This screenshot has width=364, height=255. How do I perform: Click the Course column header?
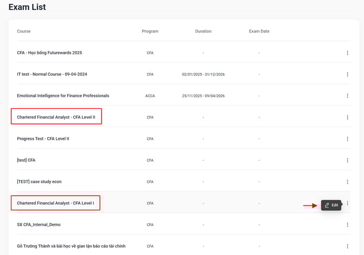click(x=24, y=32)
